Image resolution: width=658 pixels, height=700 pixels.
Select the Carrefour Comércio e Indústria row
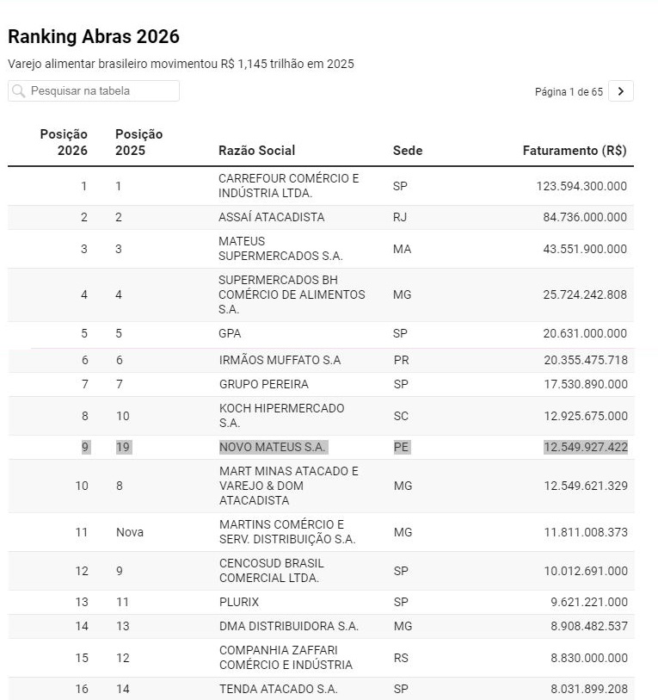(288, 186)
